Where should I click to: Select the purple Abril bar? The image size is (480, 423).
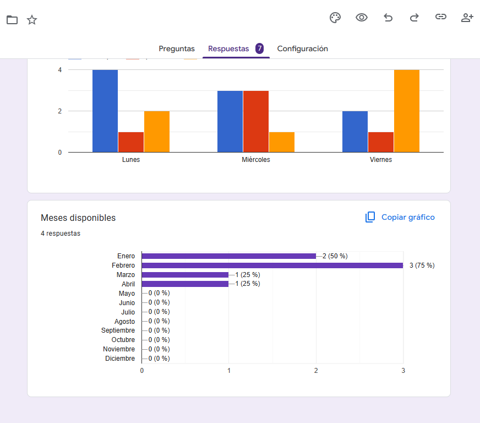[185, 284]
